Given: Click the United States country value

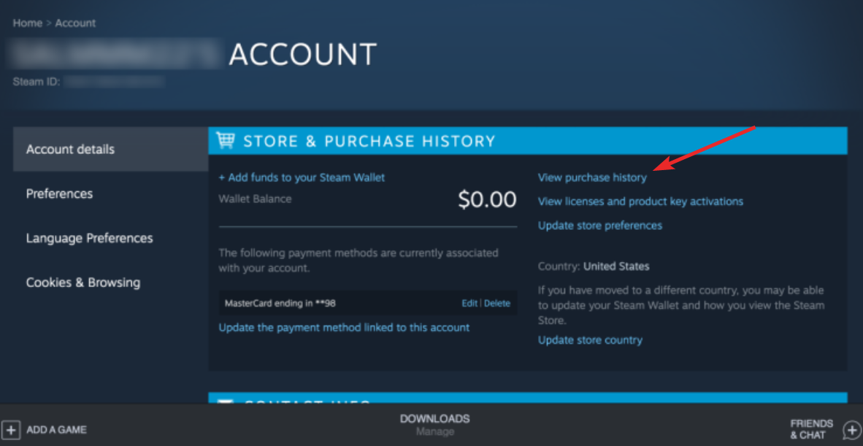Looking at the screenshot, I should point(616,266).
